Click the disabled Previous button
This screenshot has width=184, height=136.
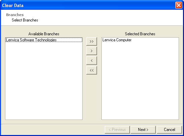[117, 130]
